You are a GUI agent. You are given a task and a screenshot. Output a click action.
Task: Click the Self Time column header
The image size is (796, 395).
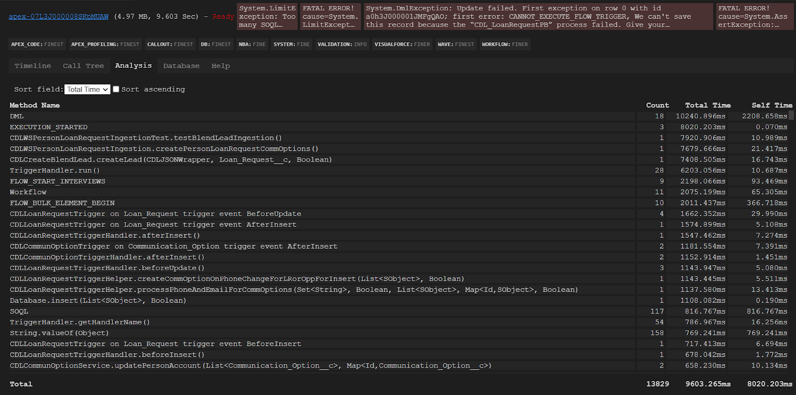(x=772, y=105)
